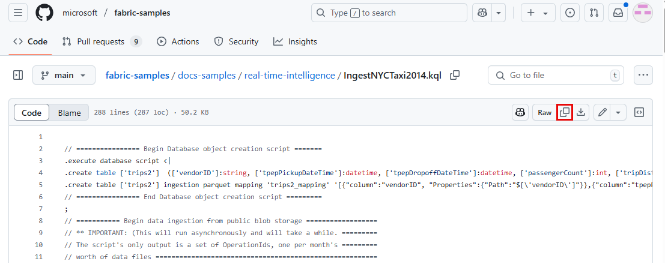Open the more file actions ellipsis menu

tap(643, 76)
